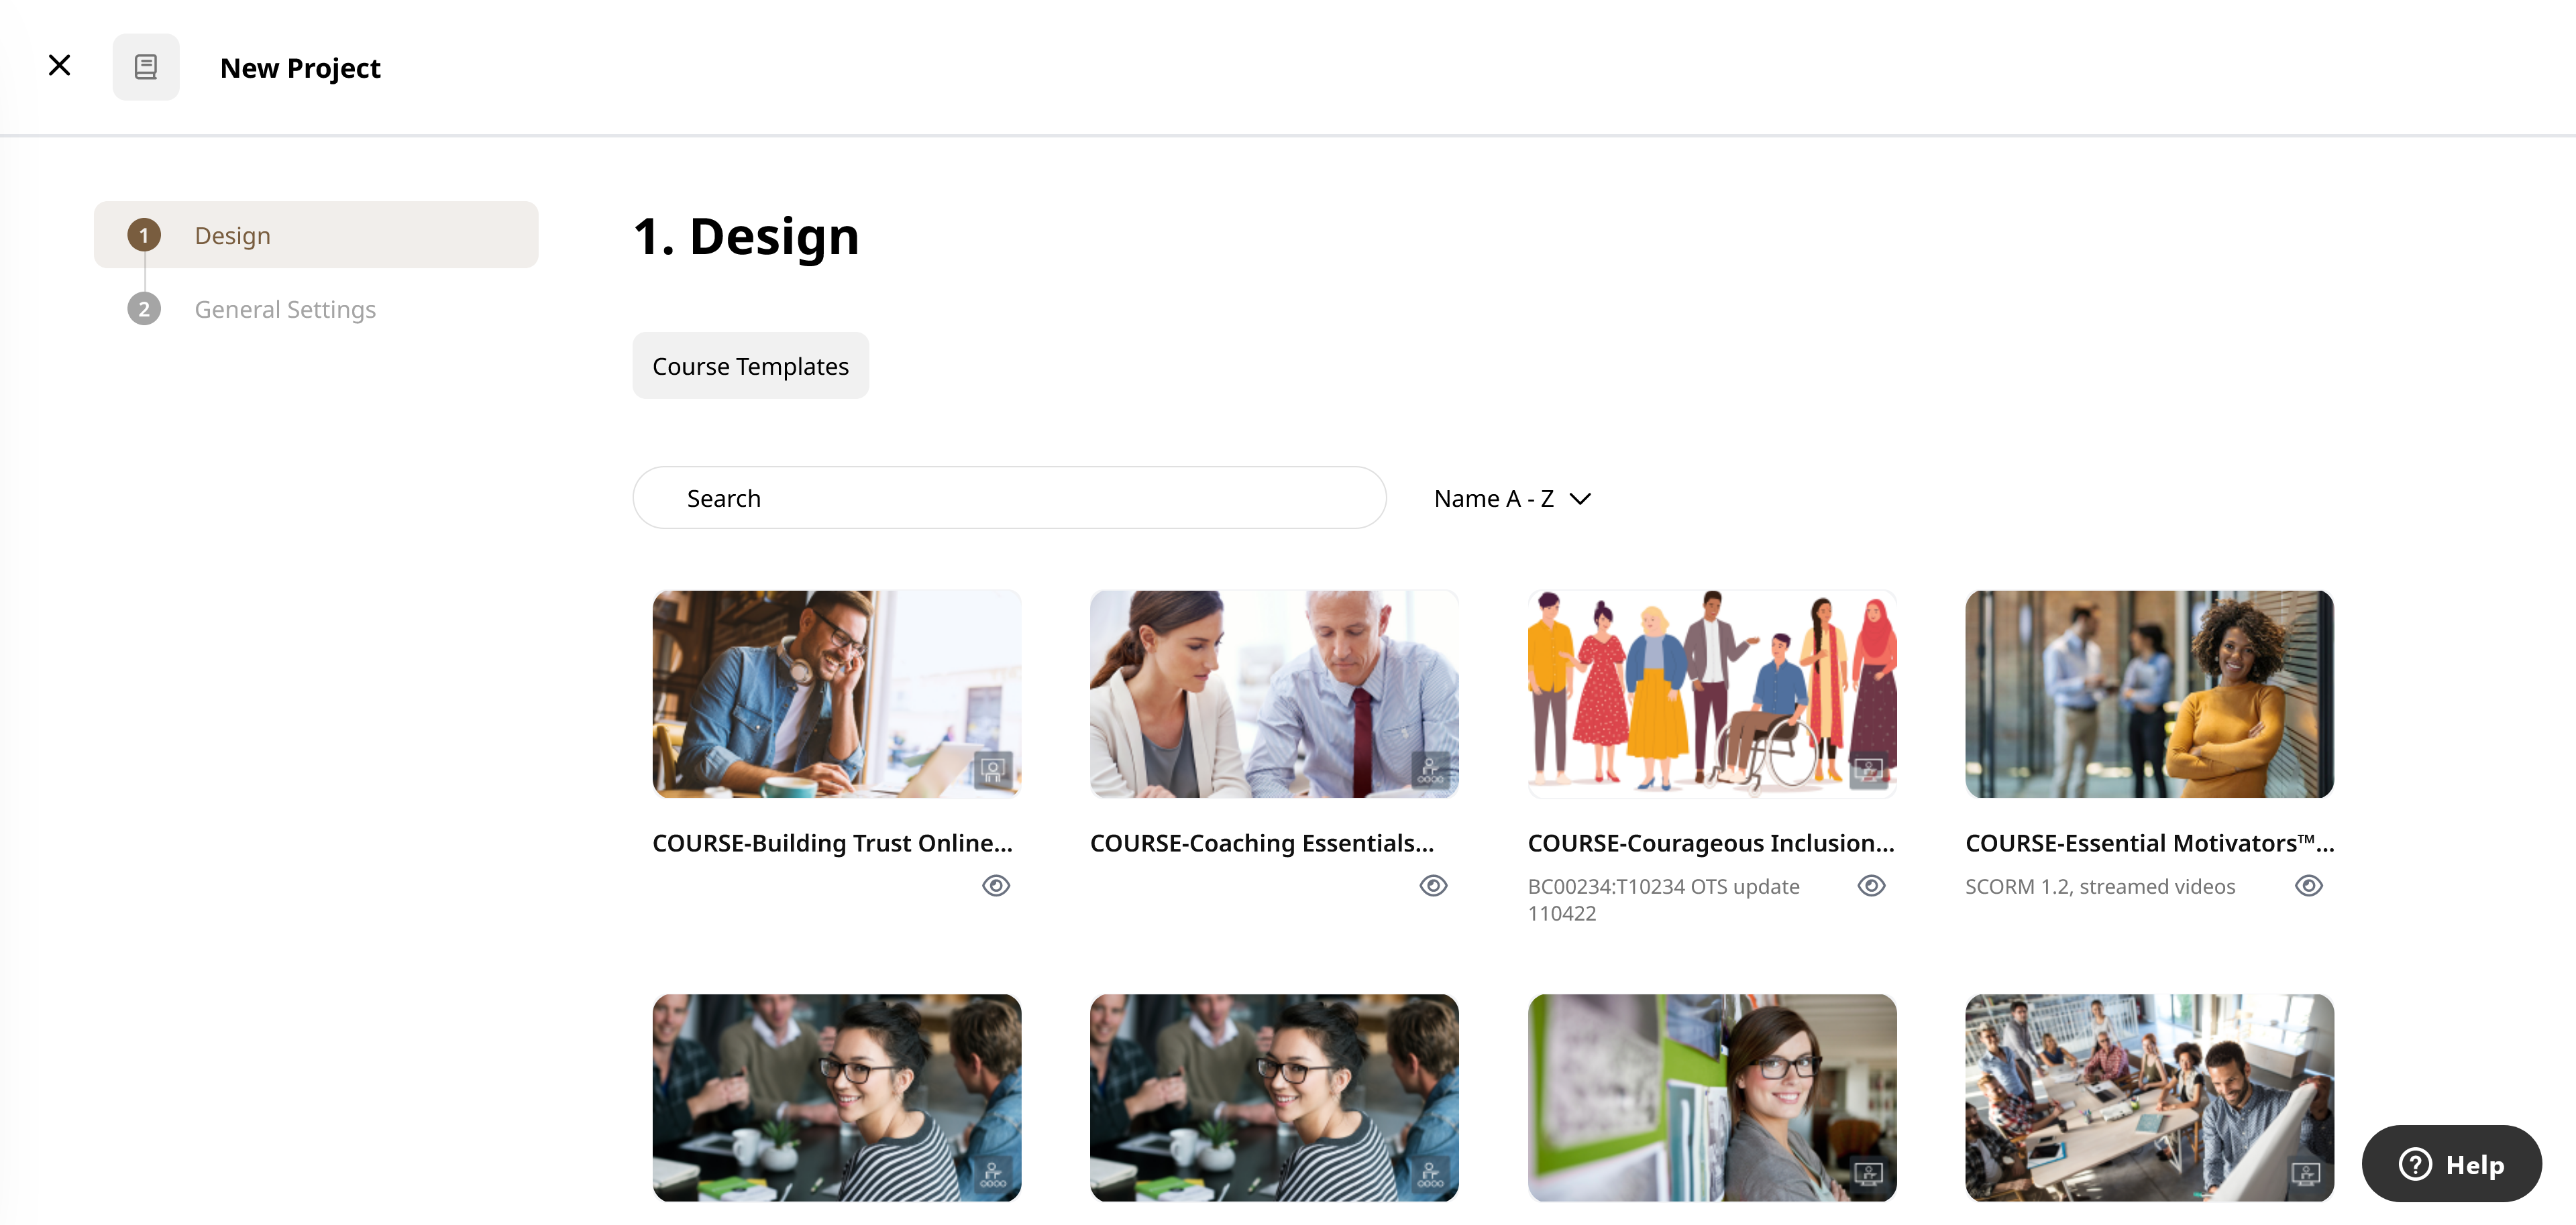The height and width of the screenshot is (1225, 2576).
Task: Preview the Coaching Essentials course template
Action: click(1433, 885)
